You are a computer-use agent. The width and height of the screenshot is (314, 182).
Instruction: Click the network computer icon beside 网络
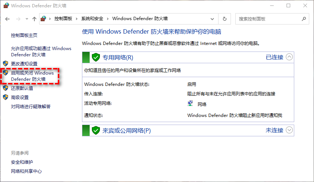(190, 103)
